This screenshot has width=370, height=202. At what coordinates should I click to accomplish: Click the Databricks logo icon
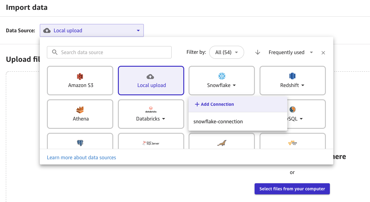[x=151, y=109]
